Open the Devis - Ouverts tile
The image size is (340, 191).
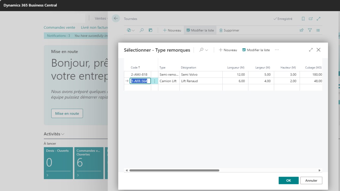click(x=58, y=163)
